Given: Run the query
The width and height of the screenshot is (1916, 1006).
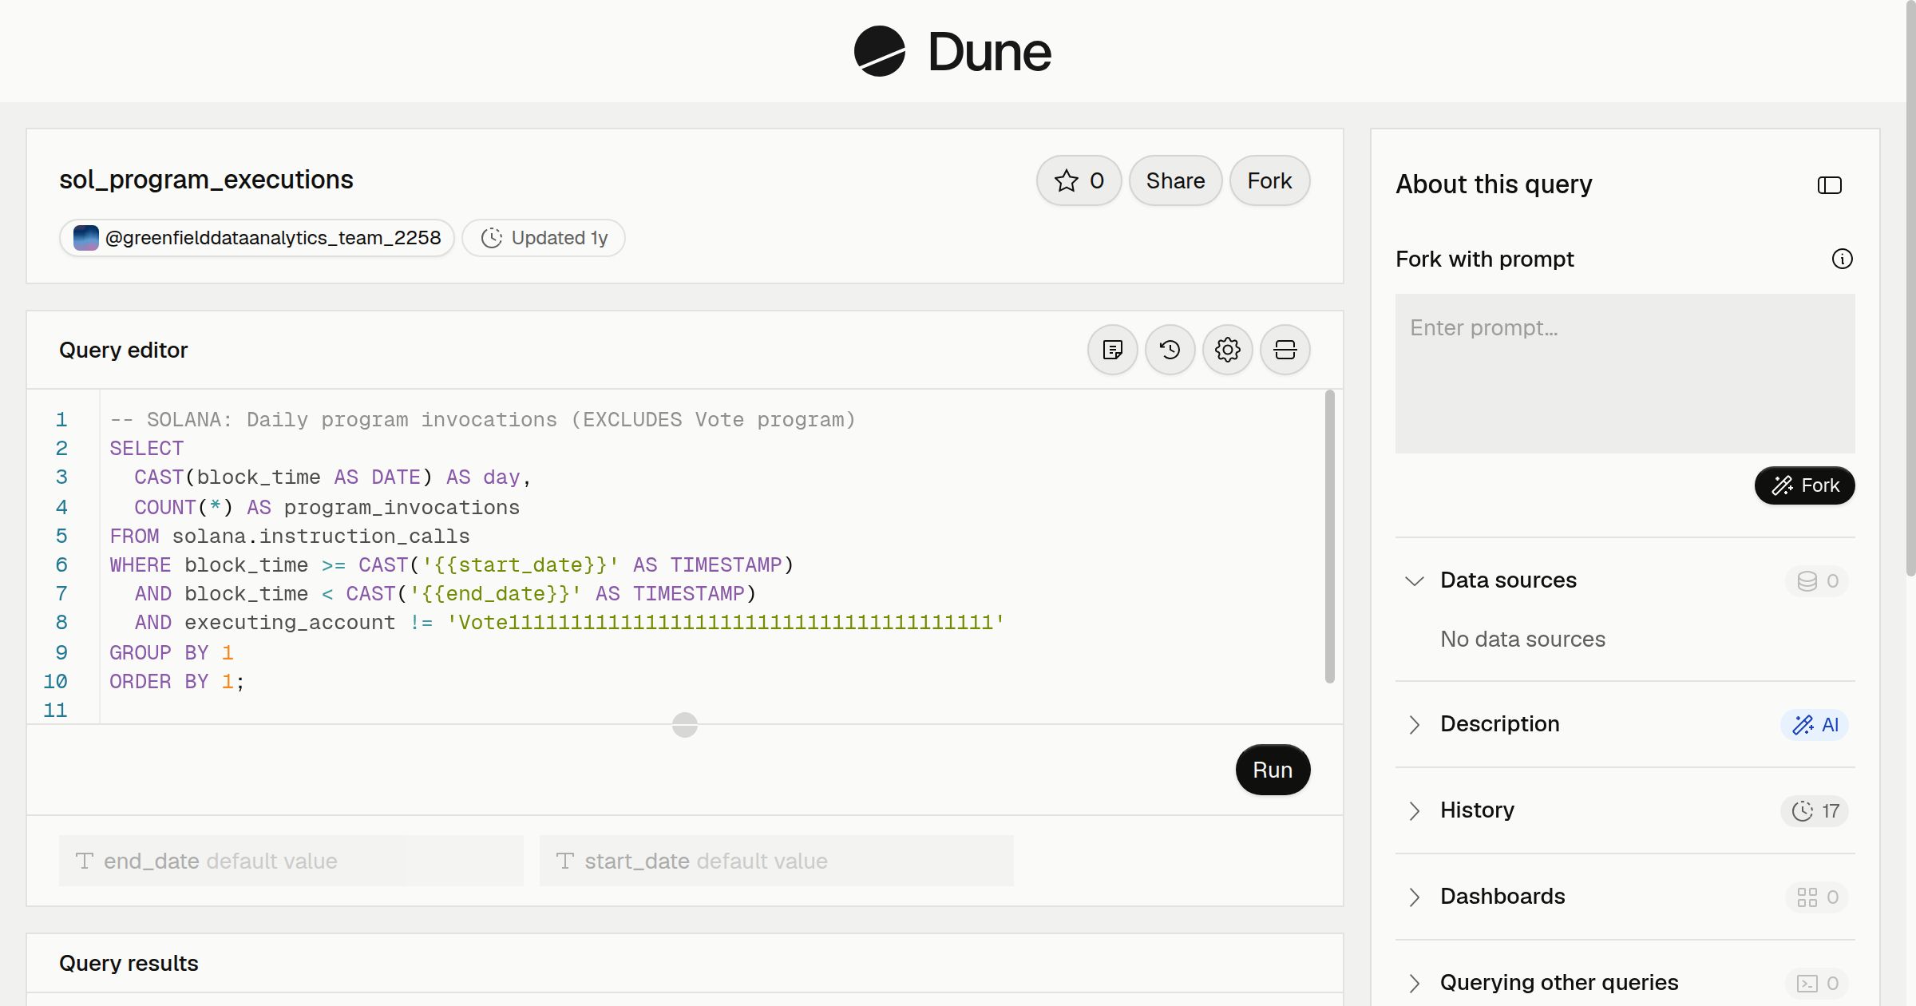Looking at the screenshot, I should click(x=1273, y=770).
